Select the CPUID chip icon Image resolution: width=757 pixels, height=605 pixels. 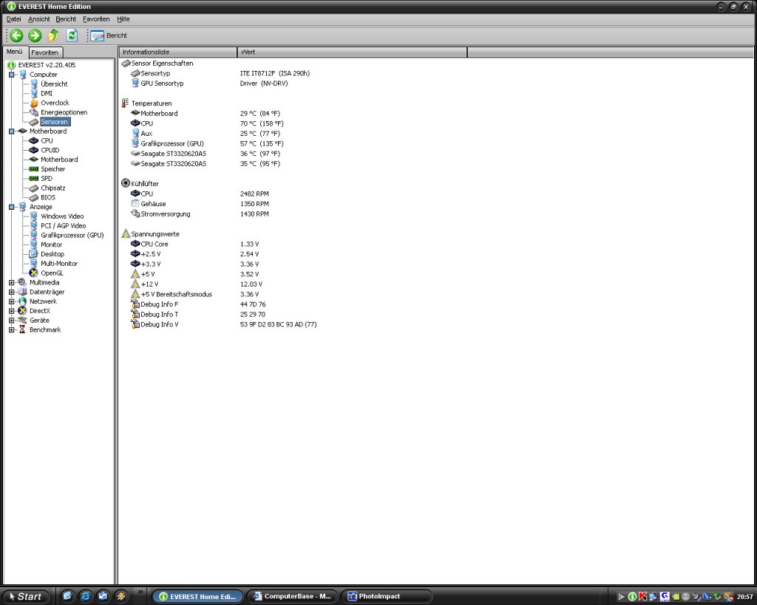[x=34, y=150]
